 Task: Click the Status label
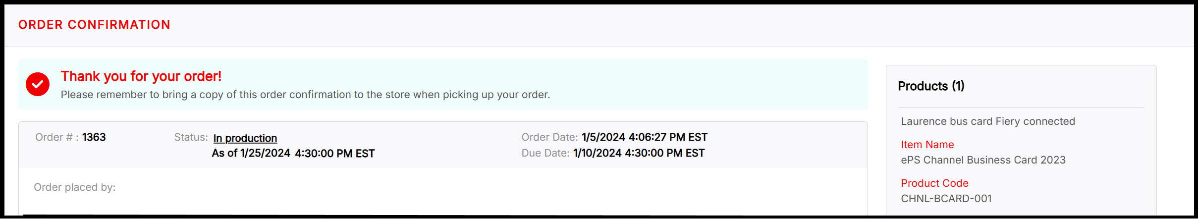191,137
